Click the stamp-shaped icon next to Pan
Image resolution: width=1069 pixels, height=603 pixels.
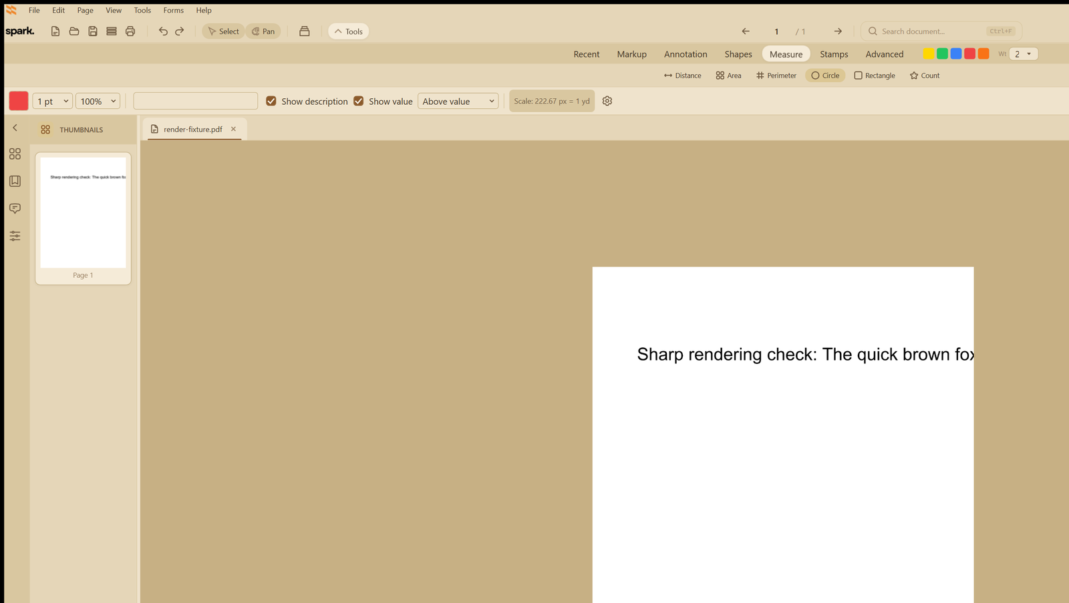(305, 31)
